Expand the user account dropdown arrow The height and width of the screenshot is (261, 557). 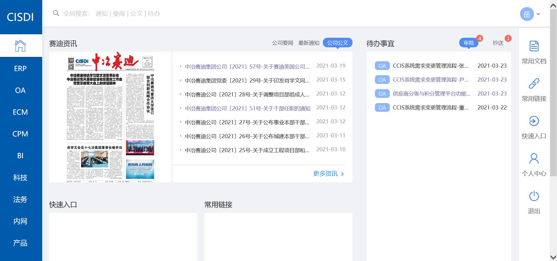pos(538,14)
